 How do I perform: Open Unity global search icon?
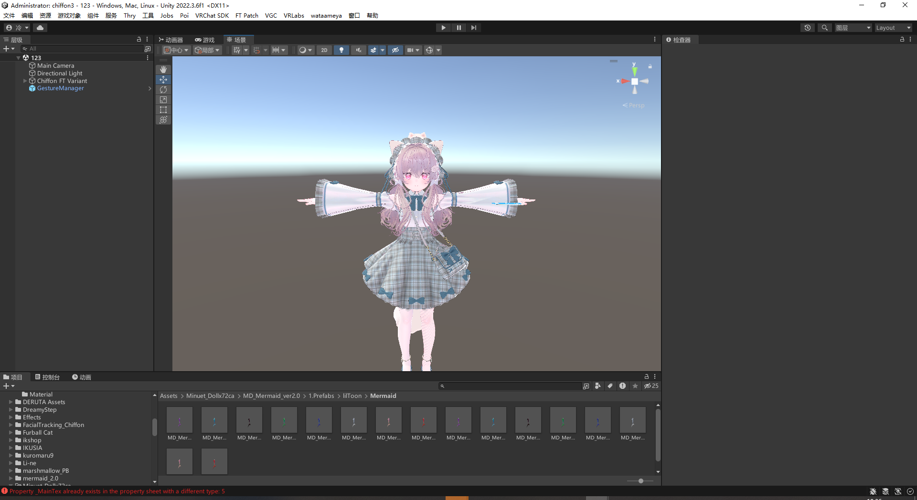[x=824, y=28]
